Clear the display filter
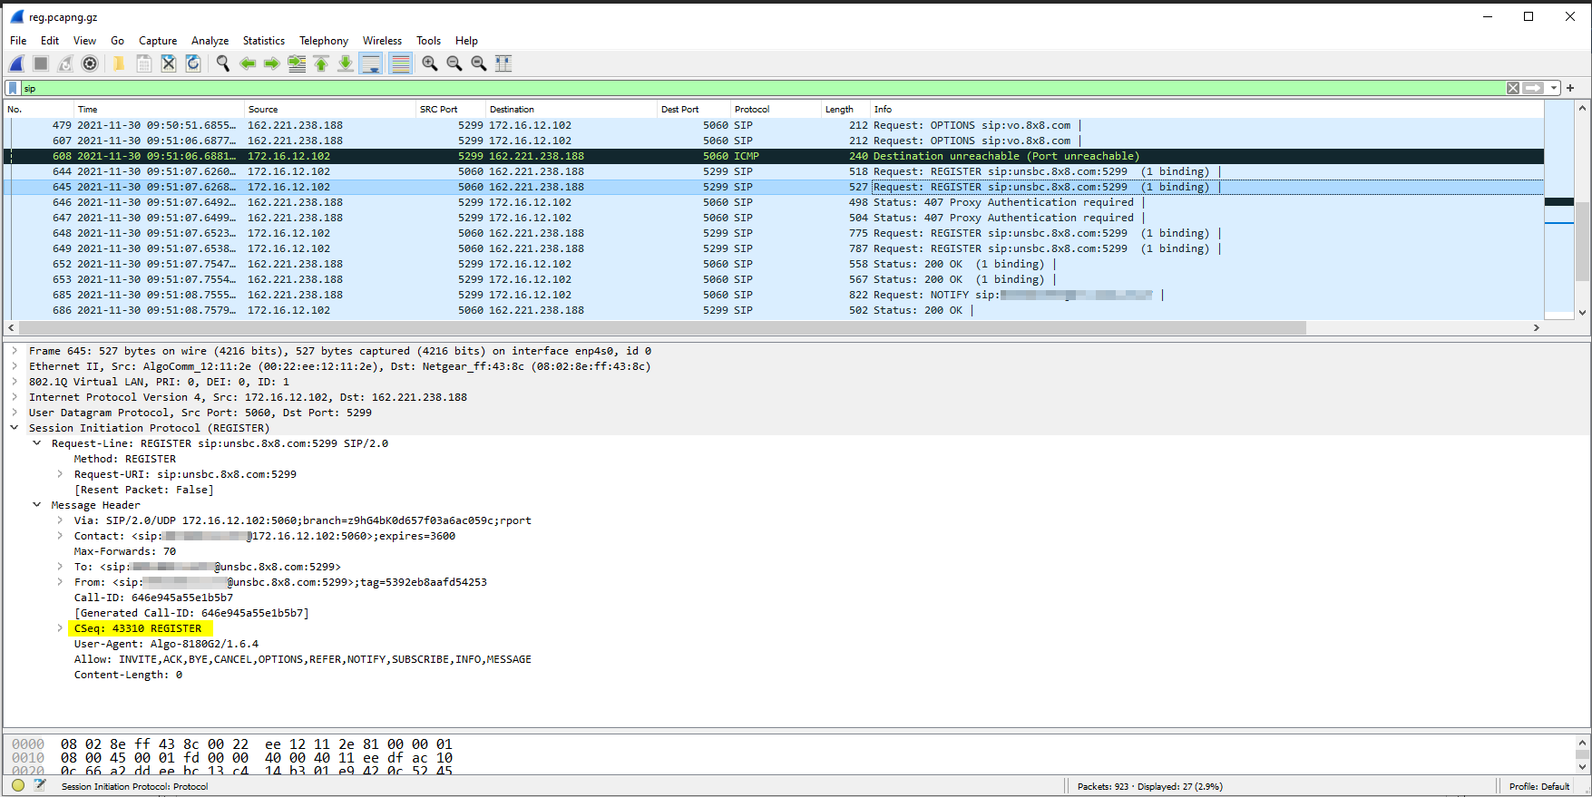The height and width of the screenshot is (797, 1592). click(x=1513, y=88)
